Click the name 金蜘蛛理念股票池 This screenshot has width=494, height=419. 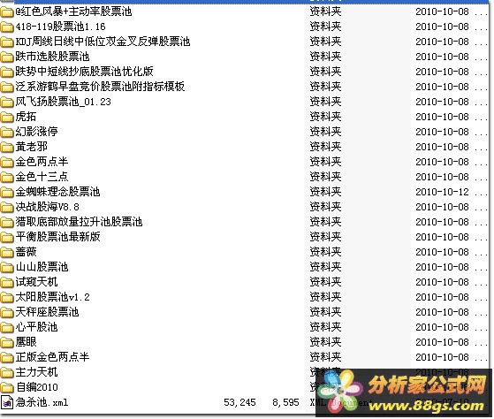[x=58, y=192]
